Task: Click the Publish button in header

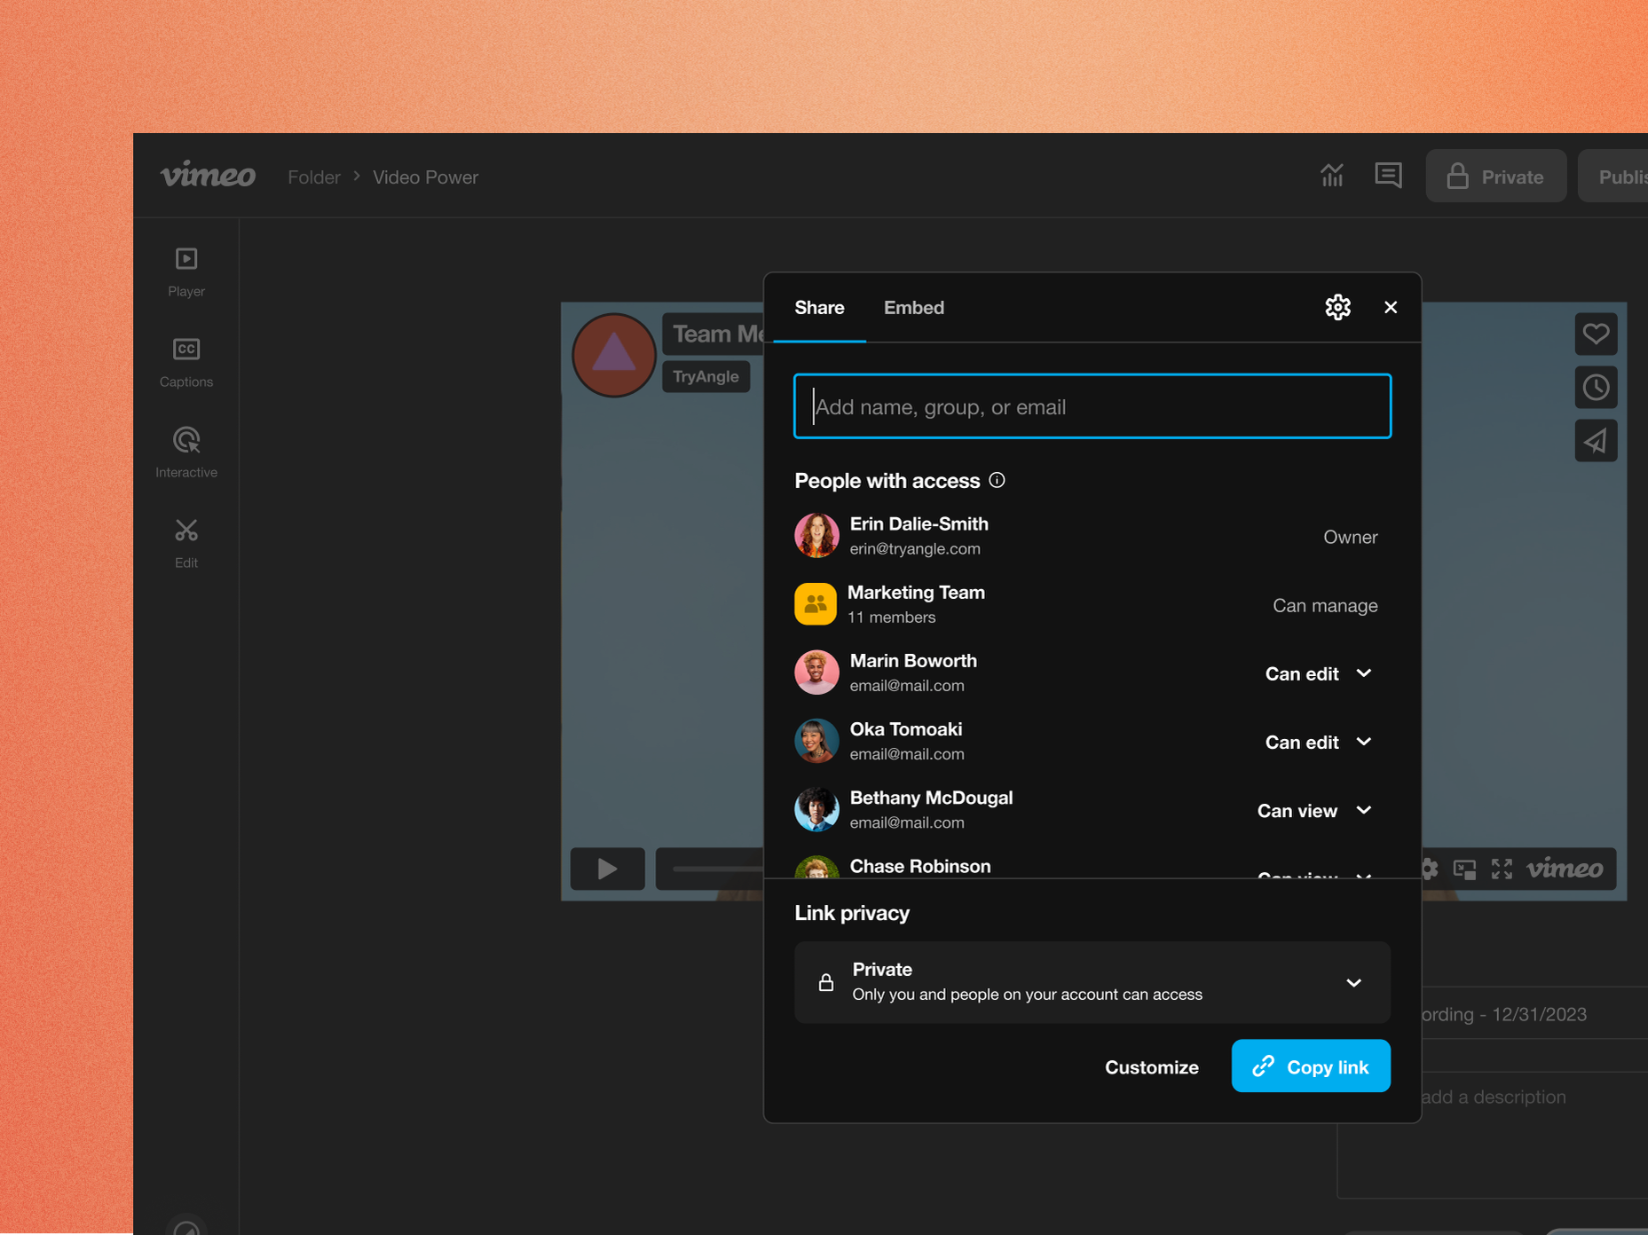Action: pyautogui.click(x=1615, y=176)
